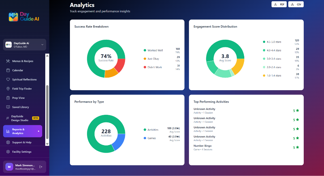Click the Just Okay legend label
324x176 pixels.
(x=153, y=59)
